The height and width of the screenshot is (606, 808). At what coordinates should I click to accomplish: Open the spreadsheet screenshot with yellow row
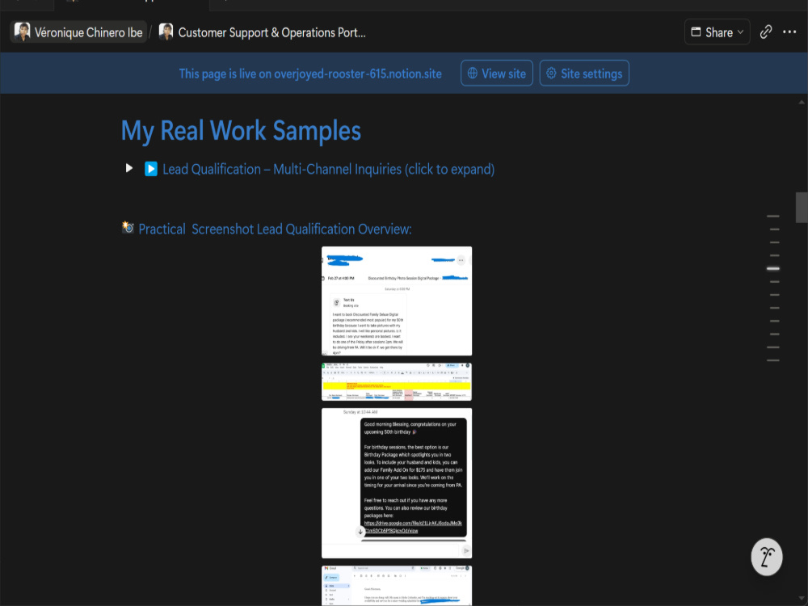coord(396,381)
